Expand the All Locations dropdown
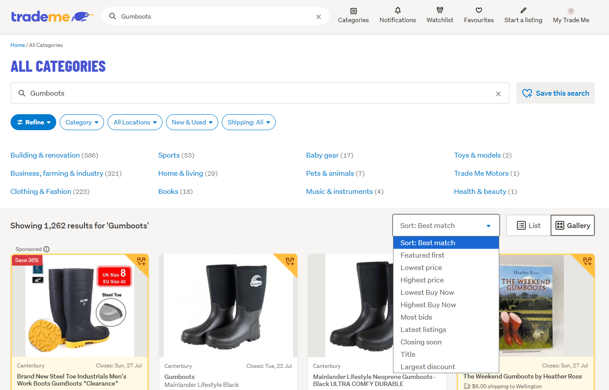Image resolution: width=609 pixels, height=390 pixels. click(135, 122)
